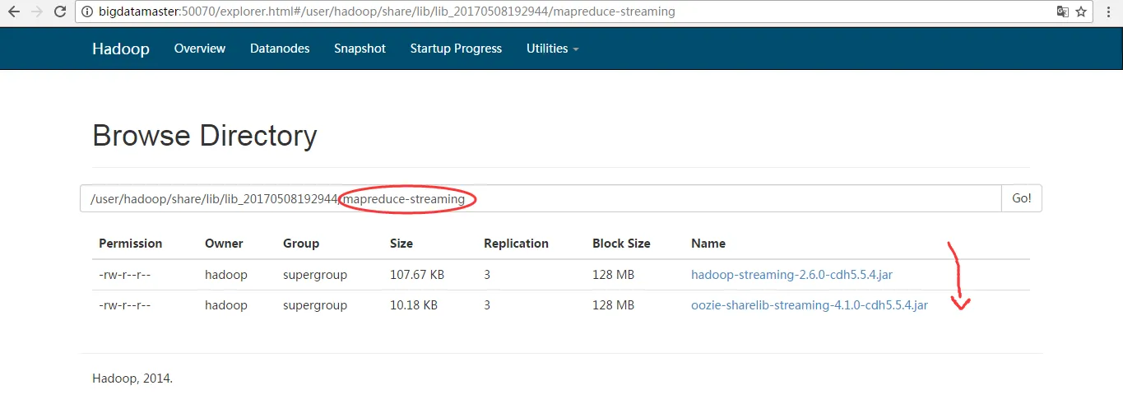1123x418 pixels.
Task: Open the Startup Progress page
Action: [x=456, y=49]
